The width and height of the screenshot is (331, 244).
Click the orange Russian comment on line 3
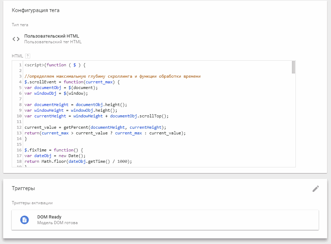(113, 76)
